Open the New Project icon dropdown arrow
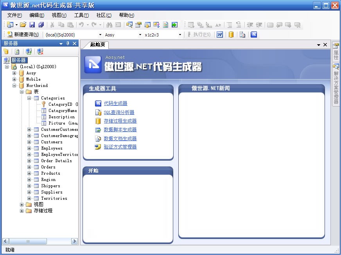The height and width of the screenshot is (255, 341). [x=16, y=25]
